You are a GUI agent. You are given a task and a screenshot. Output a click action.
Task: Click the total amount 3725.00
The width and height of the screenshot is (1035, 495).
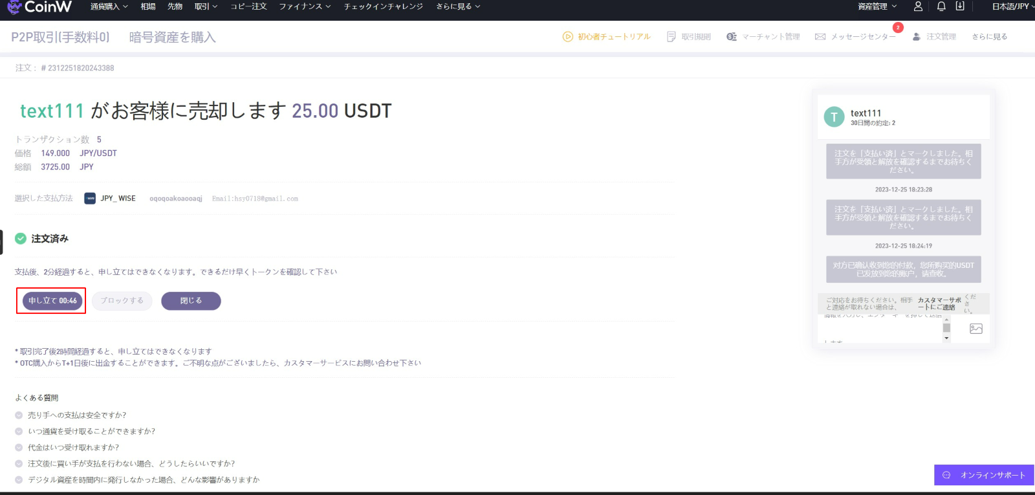point(56,167)
